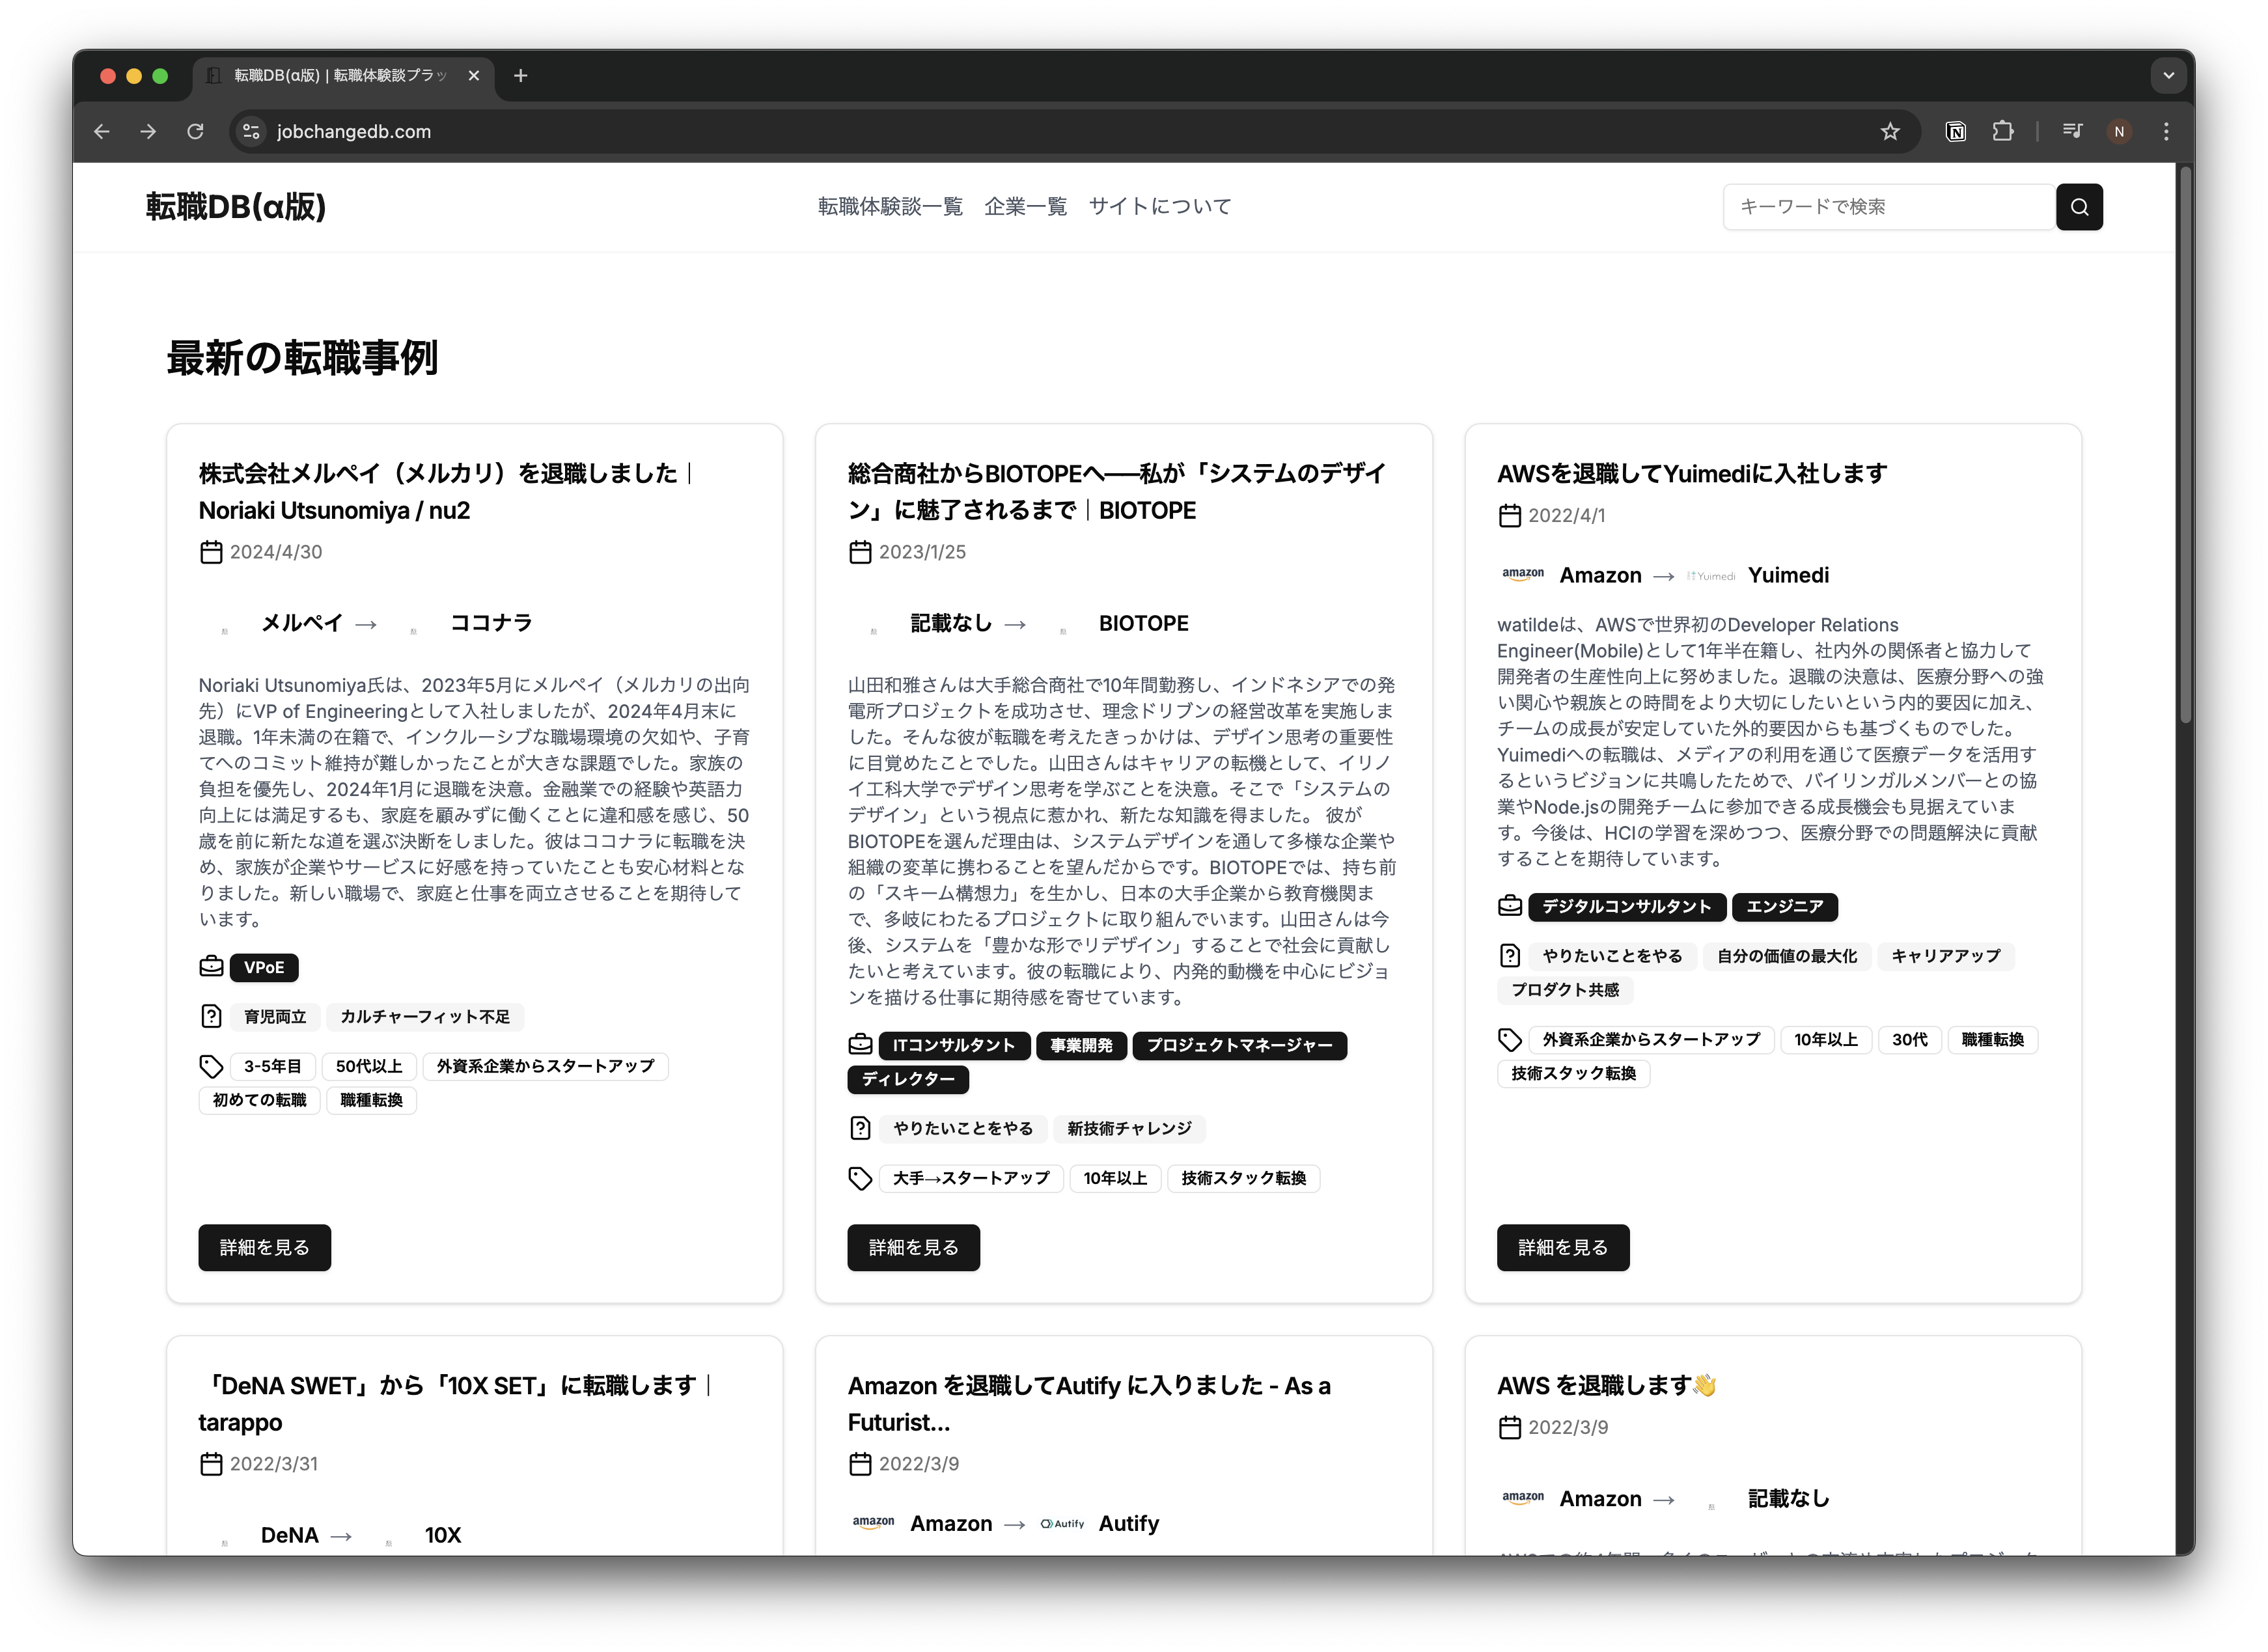
Task: Click the profile avatar N icon
Action: [2118, 132]
